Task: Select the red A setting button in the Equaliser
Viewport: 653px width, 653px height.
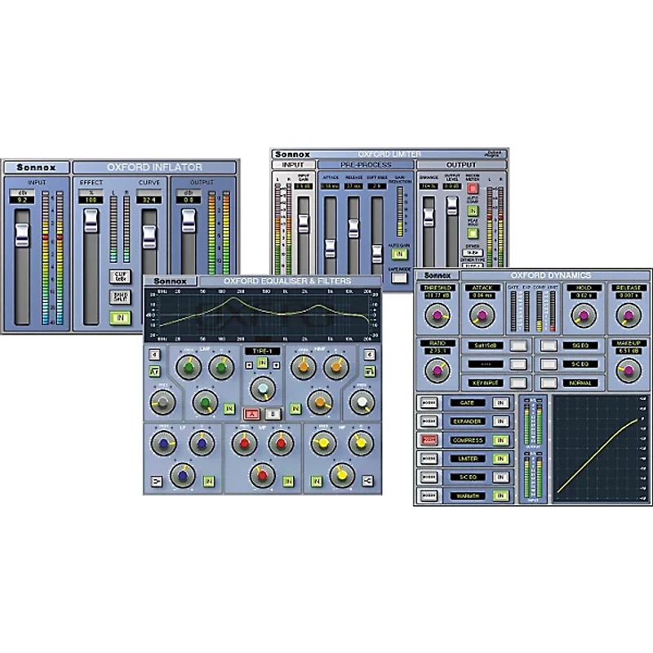Action: pyautogui.click(x=252, y=412)
